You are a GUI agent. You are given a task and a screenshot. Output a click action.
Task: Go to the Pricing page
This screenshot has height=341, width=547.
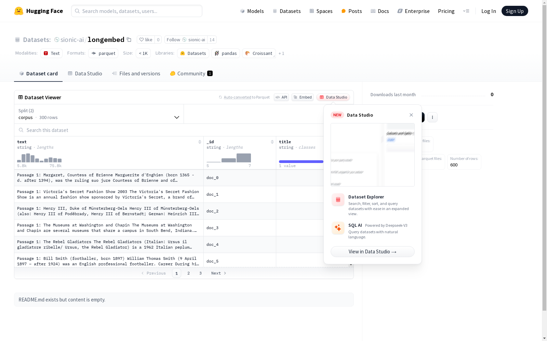(x=446, y=11)
